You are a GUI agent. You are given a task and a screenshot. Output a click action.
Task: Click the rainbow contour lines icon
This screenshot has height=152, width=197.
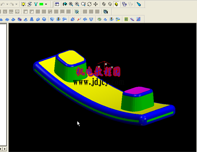coord(138,19)
